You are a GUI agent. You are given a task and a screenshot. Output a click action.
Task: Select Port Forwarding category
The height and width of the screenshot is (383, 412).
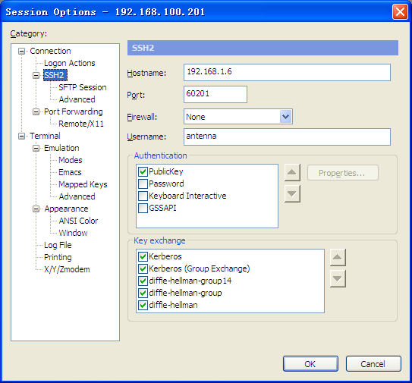coord(73,111)
